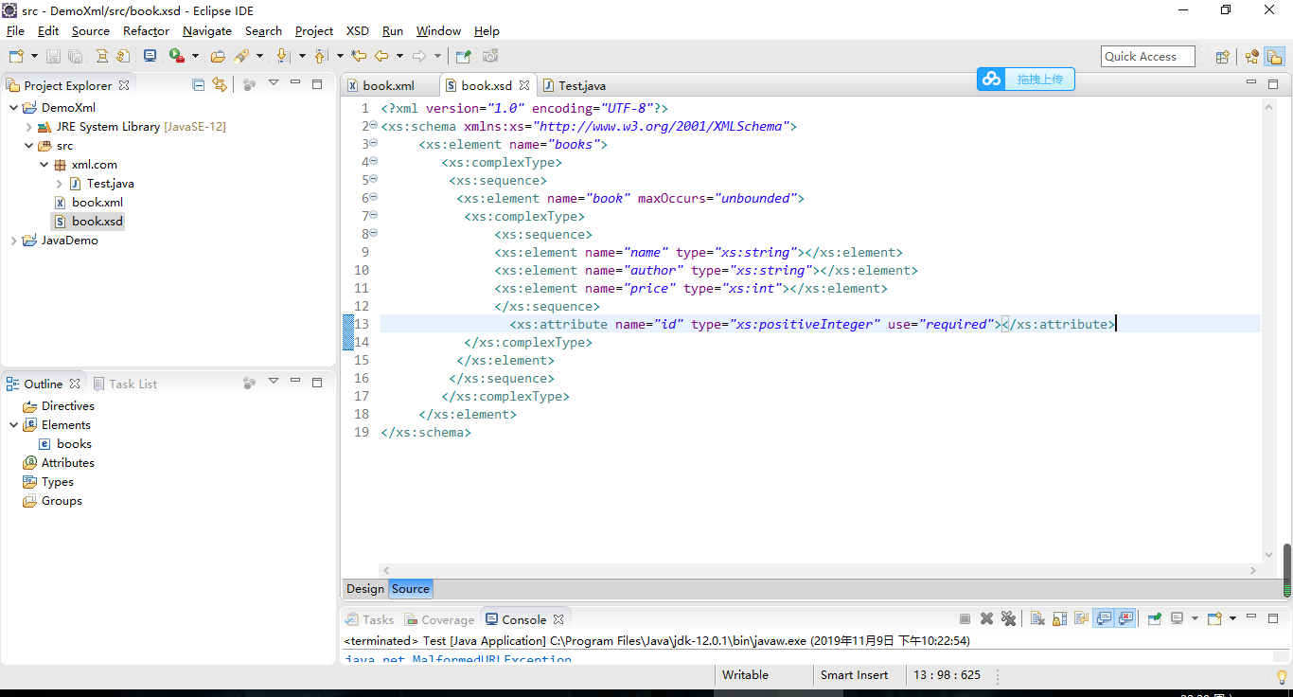
Task: Jump to Last Edit Location icon
Action: (x=359, y=57)
